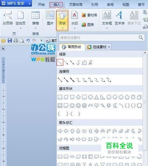The width and height of the screenshot is (148, 166).
Task: Select the right arrow in 箭头总汇
Action: point(60,131)
